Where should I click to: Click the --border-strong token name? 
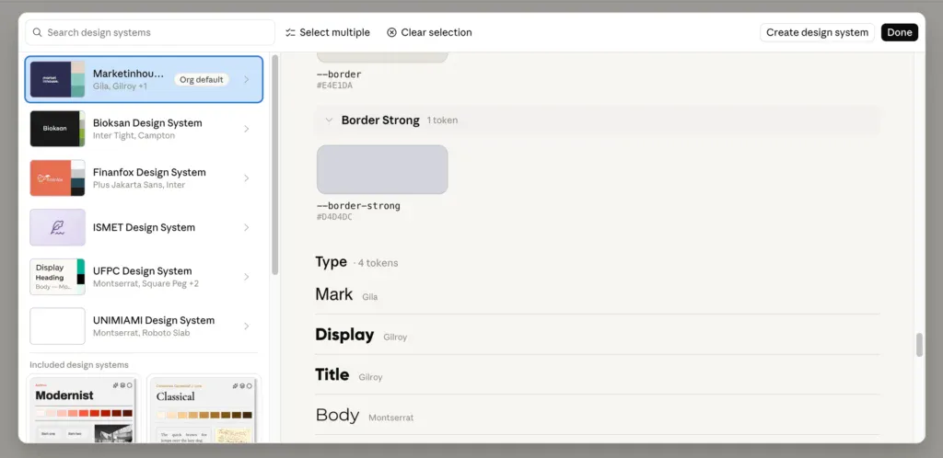pyautogui.click(x=358, y=206)
